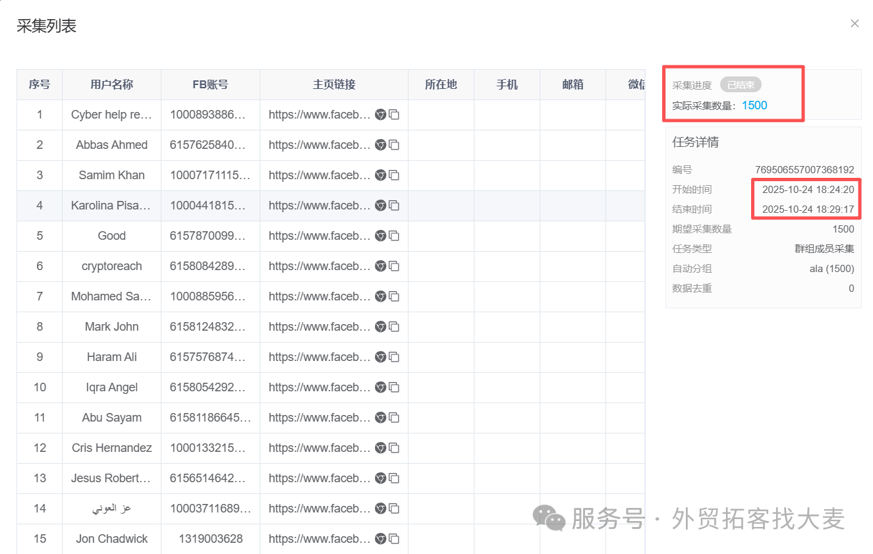This screenshot has width=873, height=554.
Task: Click the FB账号 column header
Action: coord(211,84)
